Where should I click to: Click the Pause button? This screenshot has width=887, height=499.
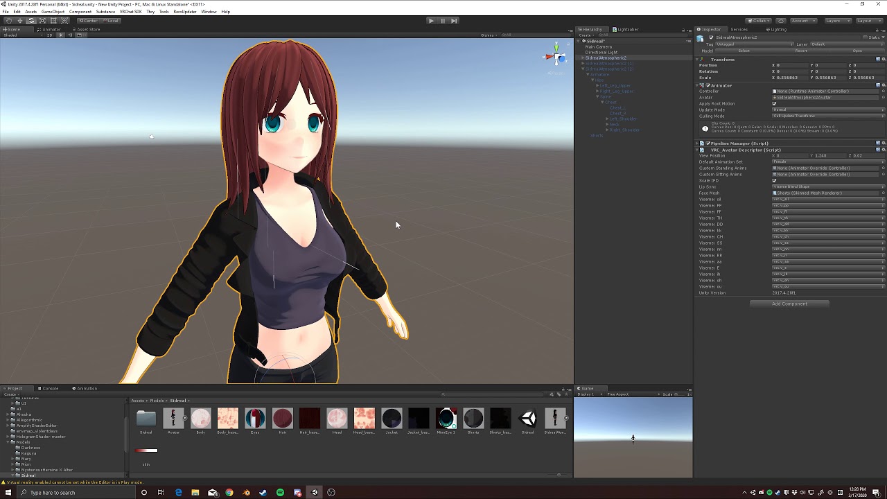(443, 21)
